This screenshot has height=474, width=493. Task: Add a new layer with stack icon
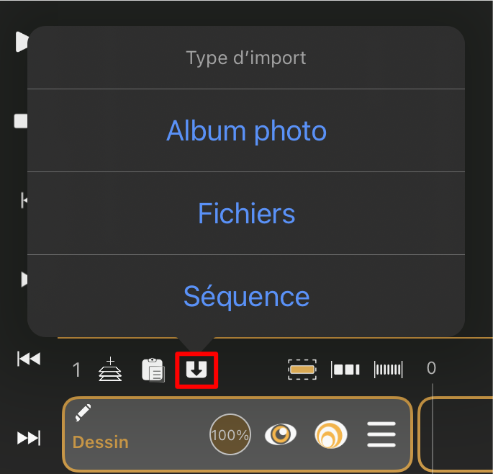pyautogui.click(x=110, y=369)
